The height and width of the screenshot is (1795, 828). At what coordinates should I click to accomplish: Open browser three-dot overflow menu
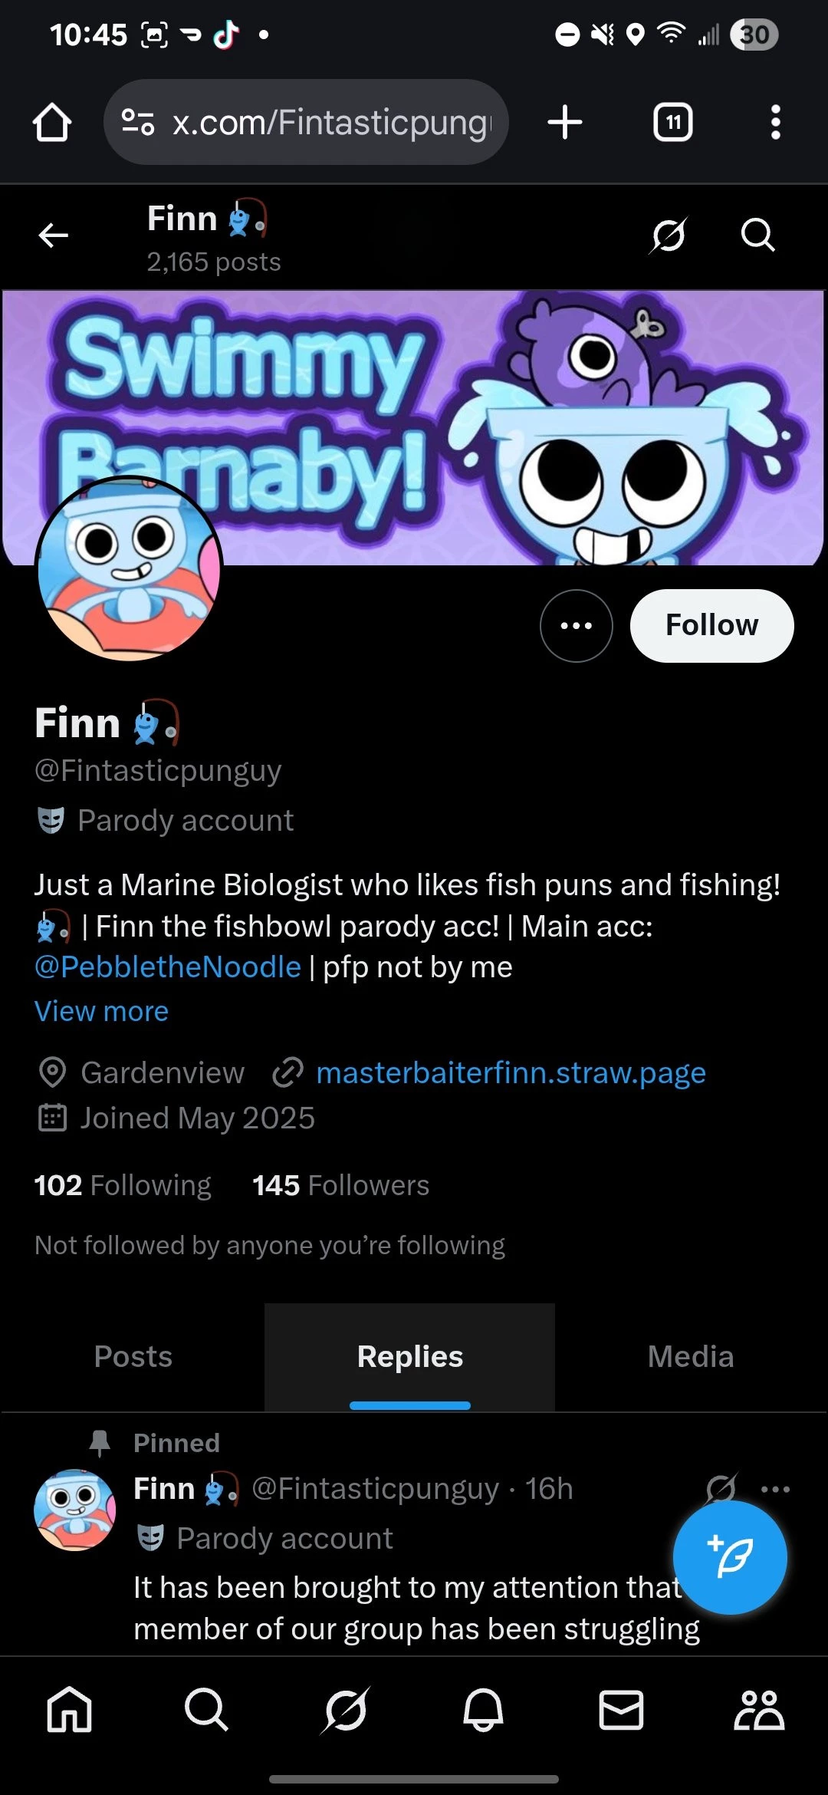click(x=775, y=123)
